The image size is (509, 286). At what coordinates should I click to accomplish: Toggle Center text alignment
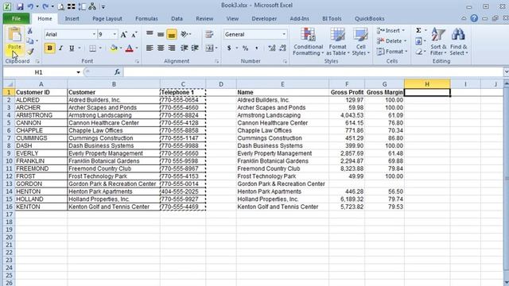161,48
